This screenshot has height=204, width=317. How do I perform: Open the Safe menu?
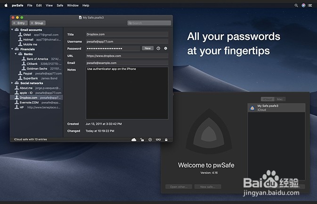point(60,6)
